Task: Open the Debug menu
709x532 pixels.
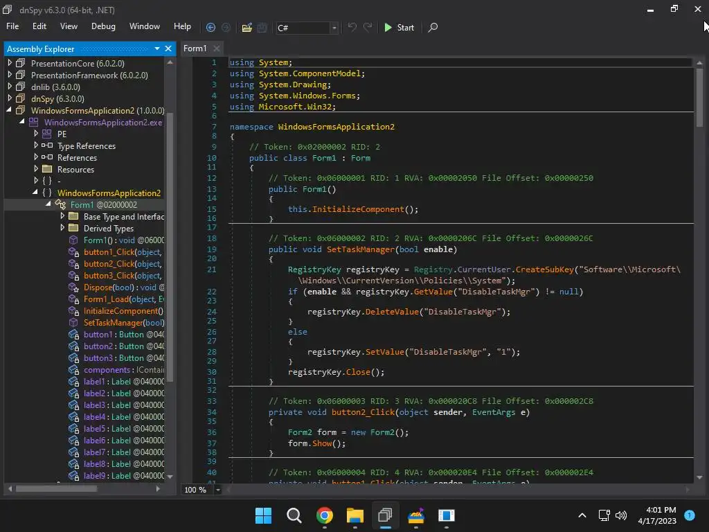Action: point(103,26)
